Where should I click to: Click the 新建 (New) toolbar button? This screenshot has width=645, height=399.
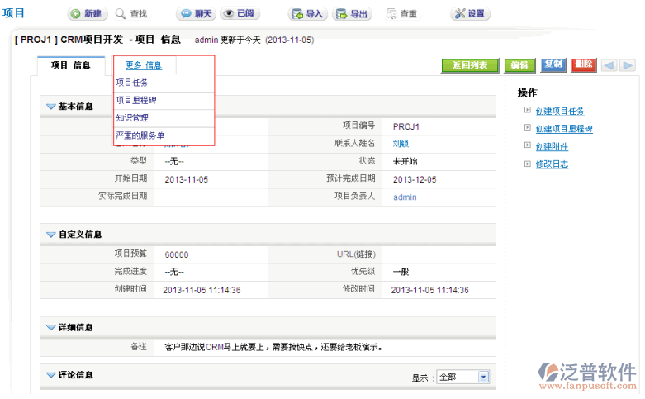coord(86,14)
